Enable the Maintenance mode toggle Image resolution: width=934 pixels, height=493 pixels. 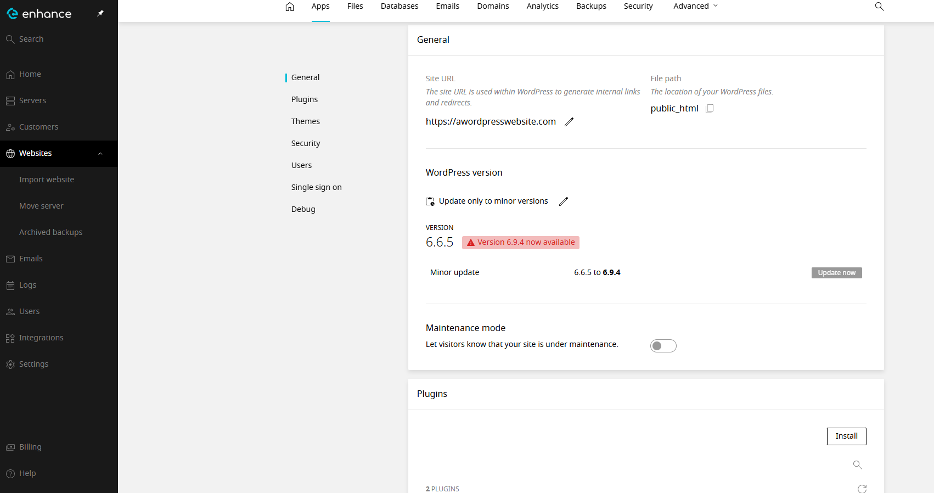pos(663,346)
